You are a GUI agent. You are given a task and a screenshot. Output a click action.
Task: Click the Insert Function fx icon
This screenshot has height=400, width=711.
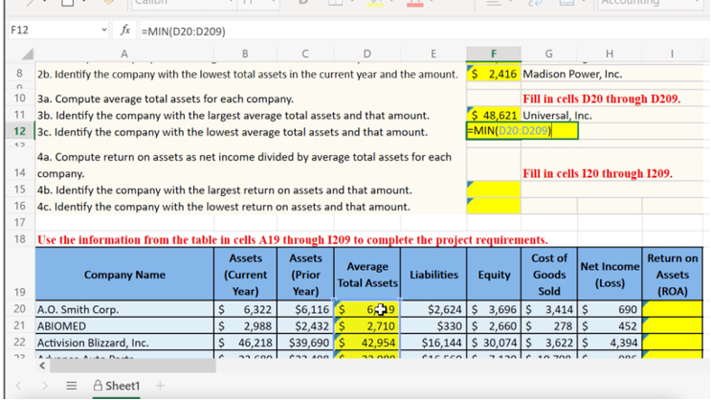[x=125, y=31]
